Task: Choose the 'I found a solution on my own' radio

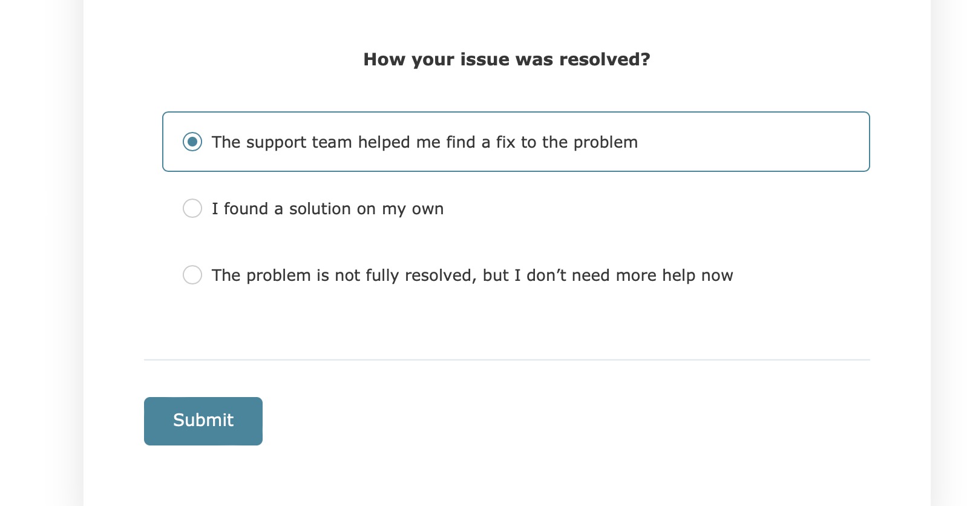Action: [x=192, y=208]
